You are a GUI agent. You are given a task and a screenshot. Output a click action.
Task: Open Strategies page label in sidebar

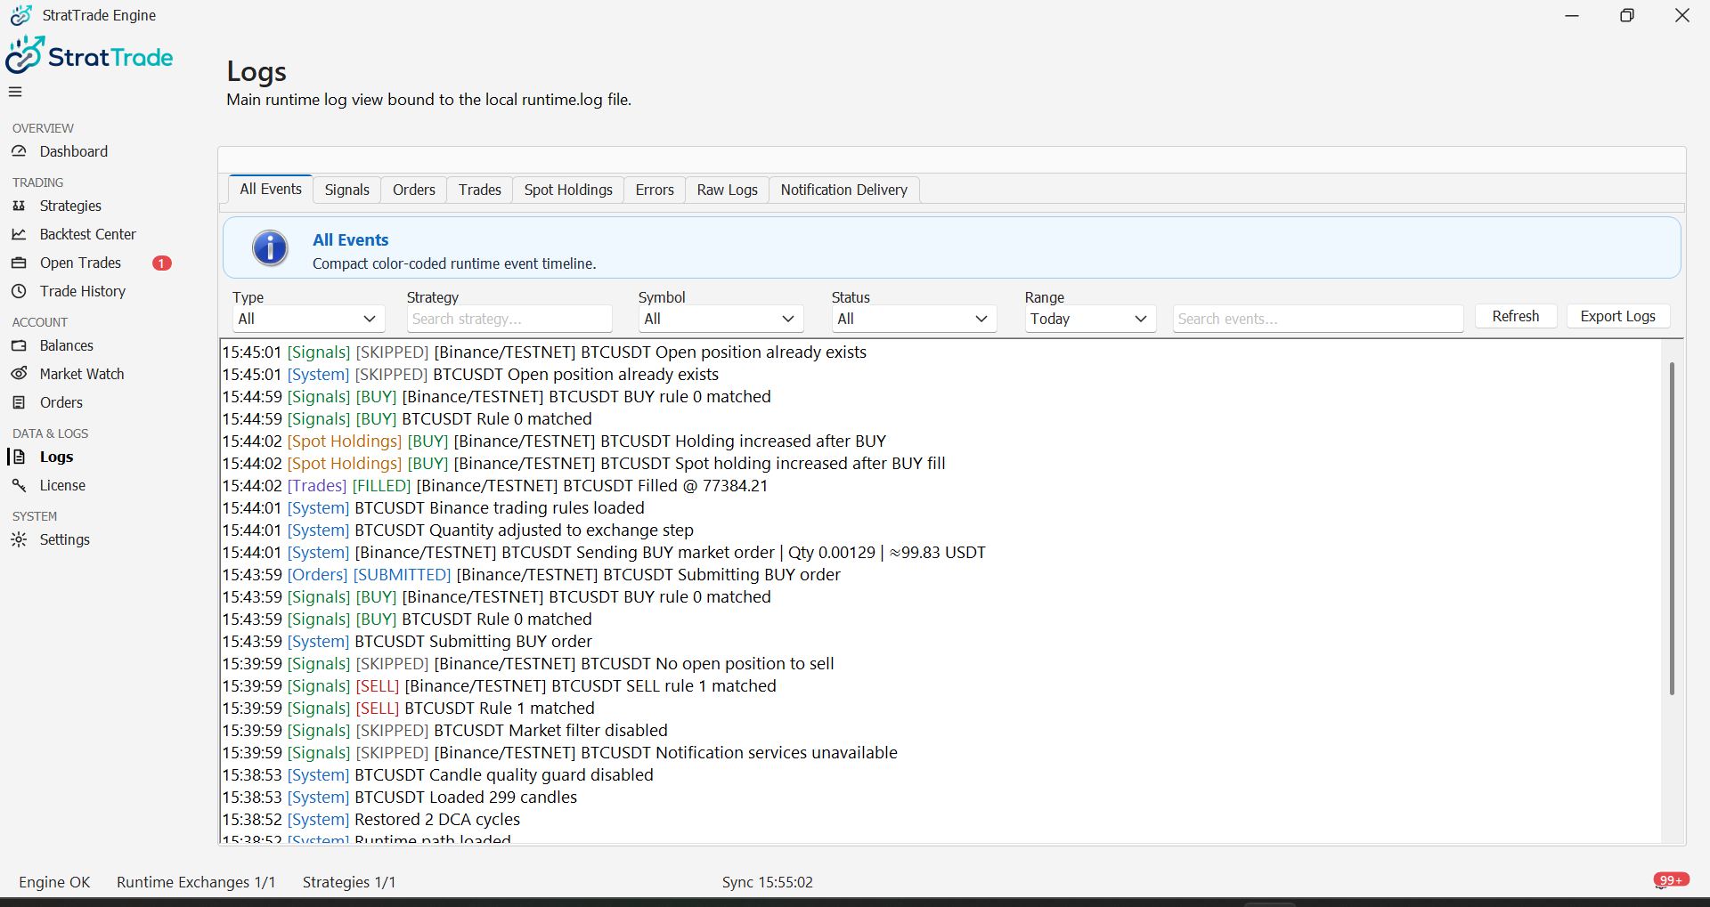pyautogui.click(x=70, y=206)
